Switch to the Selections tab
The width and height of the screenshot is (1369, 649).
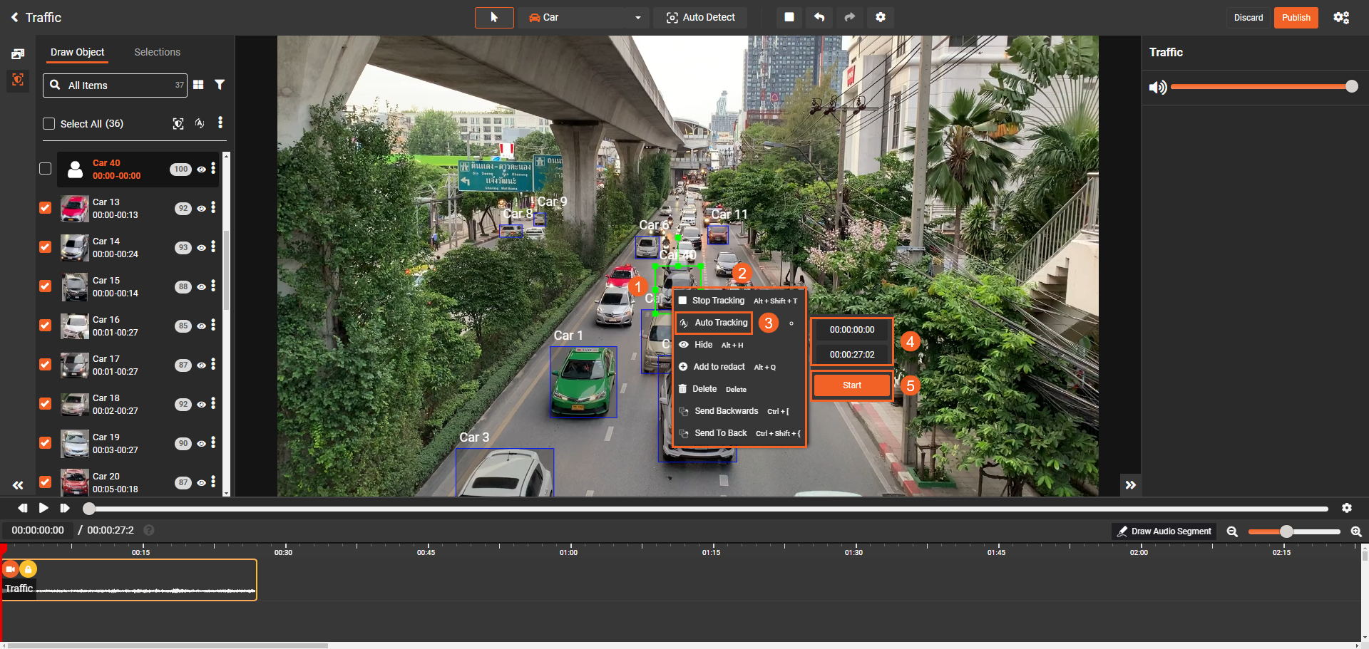tap(157, 52)
